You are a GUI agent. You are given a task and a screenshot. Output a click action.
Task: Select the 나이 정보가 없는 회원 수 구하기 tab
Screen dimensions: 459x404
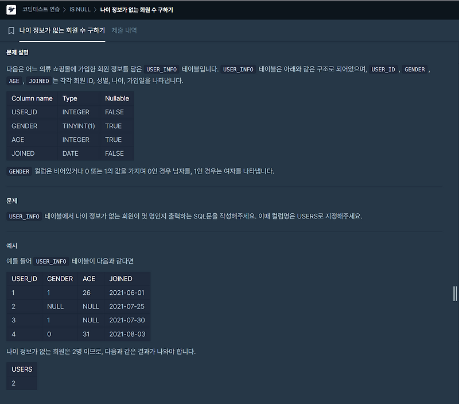click(62, 30)
